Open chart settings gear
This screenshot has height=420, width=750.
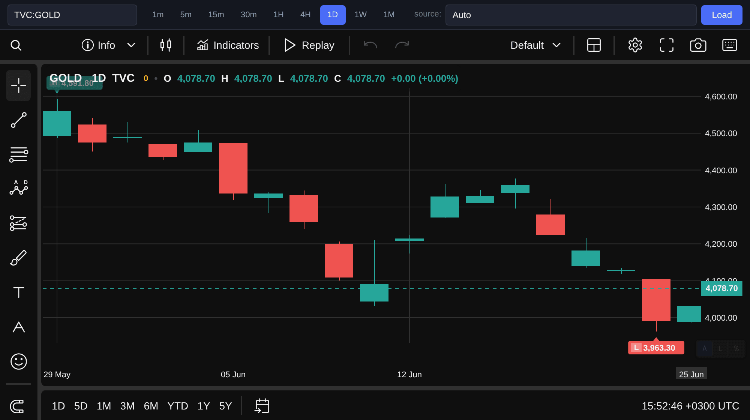(635, 45)
